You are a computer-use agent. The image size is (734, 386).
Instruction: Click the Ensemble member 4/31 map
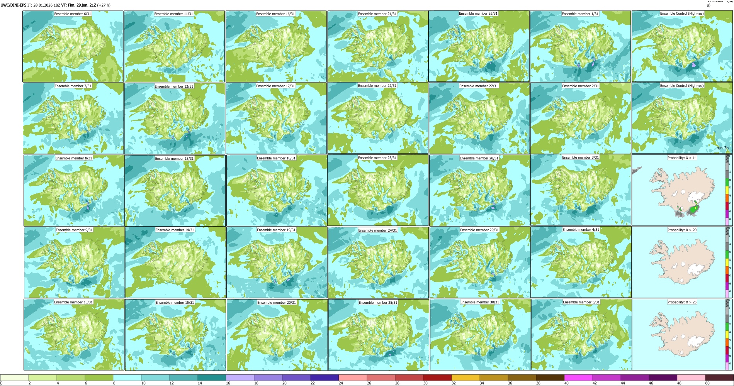(x=581, y=262)
